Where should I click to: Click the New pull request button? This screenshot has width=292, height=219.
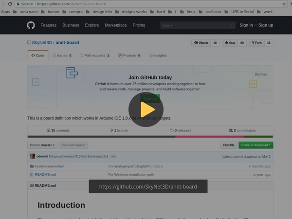73,145
